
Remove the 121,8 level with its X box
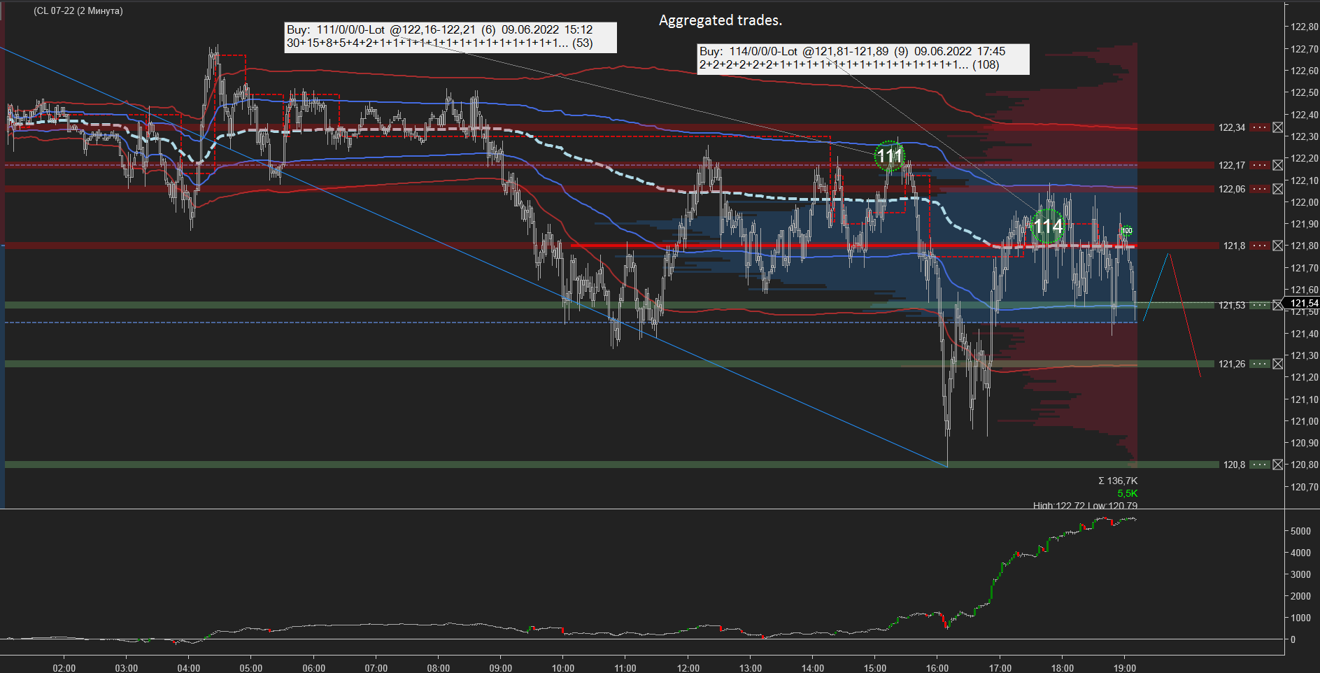(x=1277, y=246)
